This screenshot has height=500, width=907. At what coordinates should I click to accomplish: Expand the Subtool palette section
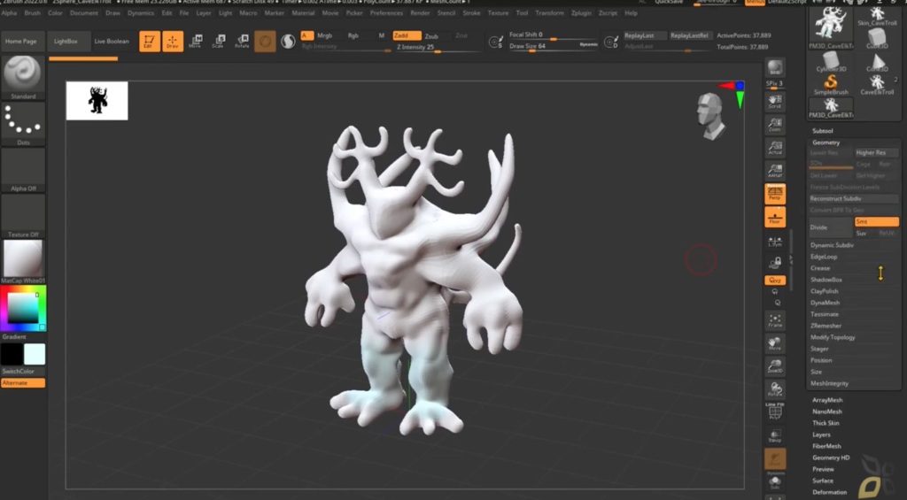pos(822,131)
